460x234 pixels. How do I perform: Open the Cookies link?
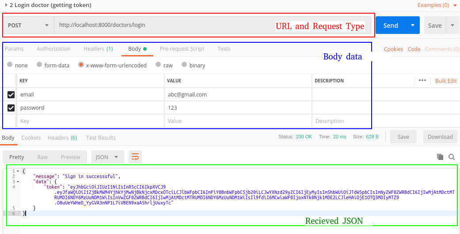click(393, 49)
